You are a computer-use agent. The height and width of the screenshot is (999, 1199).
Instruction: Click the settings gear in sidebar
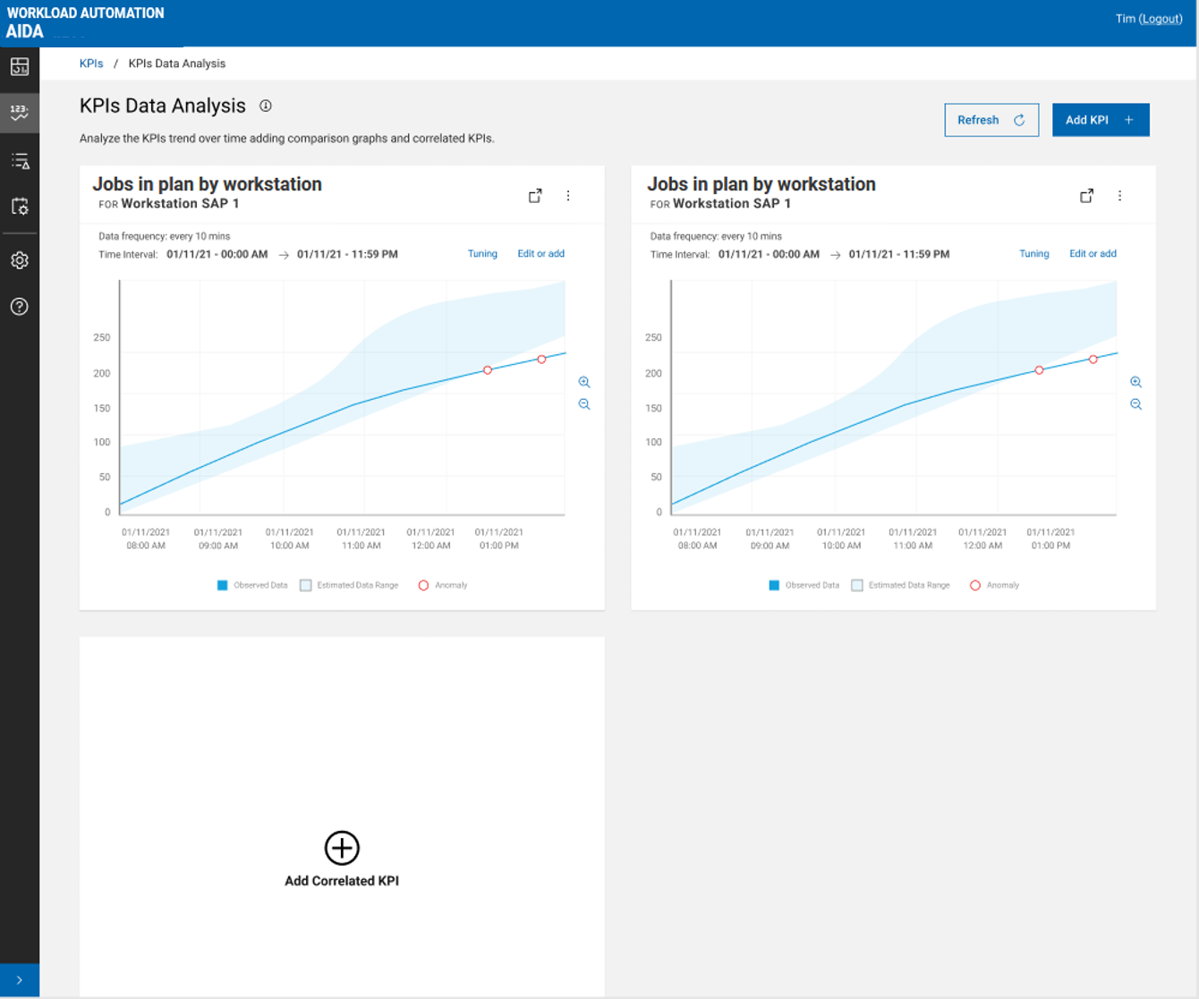[x=20, y=260]
